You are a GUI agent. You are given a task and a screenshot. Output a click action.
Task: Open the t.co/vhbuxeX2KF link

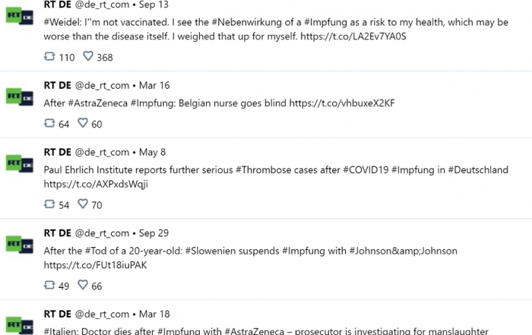[342, 103]
